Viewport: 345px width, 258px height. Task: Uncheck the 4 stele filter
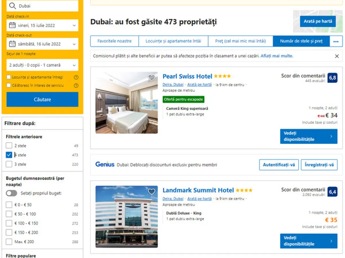click(x=9, y=155)
